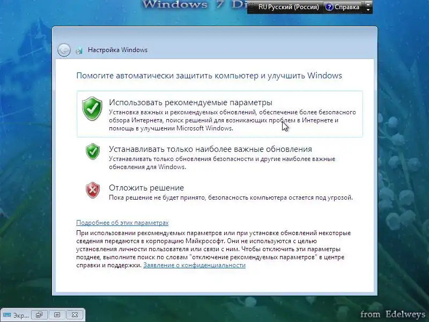Viewport: 429px width, 322px height.
Task: Click the RU Русский (Россия) language indicator
Action: (289, 7)
